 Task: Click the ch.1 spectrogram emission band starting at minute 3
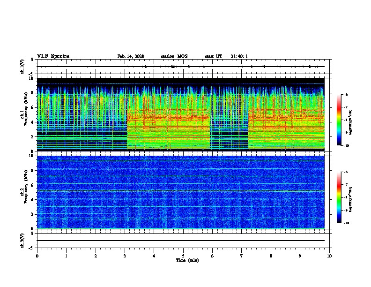(169, 129)
